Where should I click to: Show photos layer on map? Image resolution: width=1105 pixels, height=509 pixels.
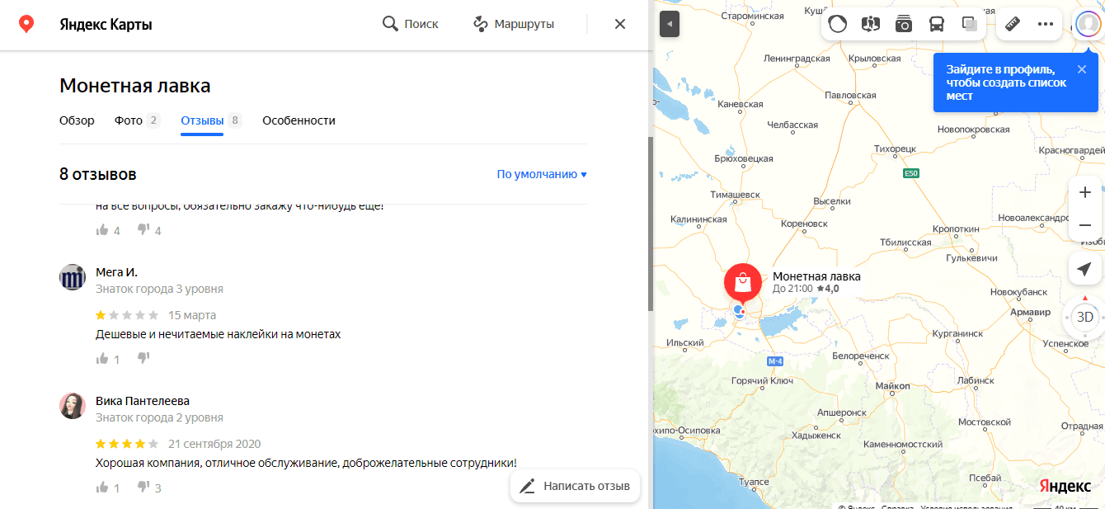[x=904, y=24]
